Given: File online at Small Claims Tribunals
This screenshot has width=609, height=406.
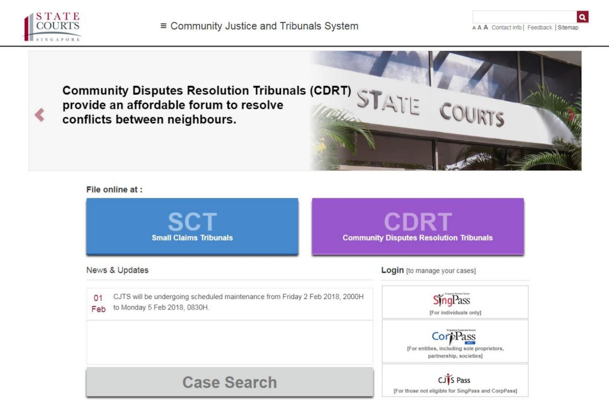Looking at the screenshot, I should click(192, 226).
